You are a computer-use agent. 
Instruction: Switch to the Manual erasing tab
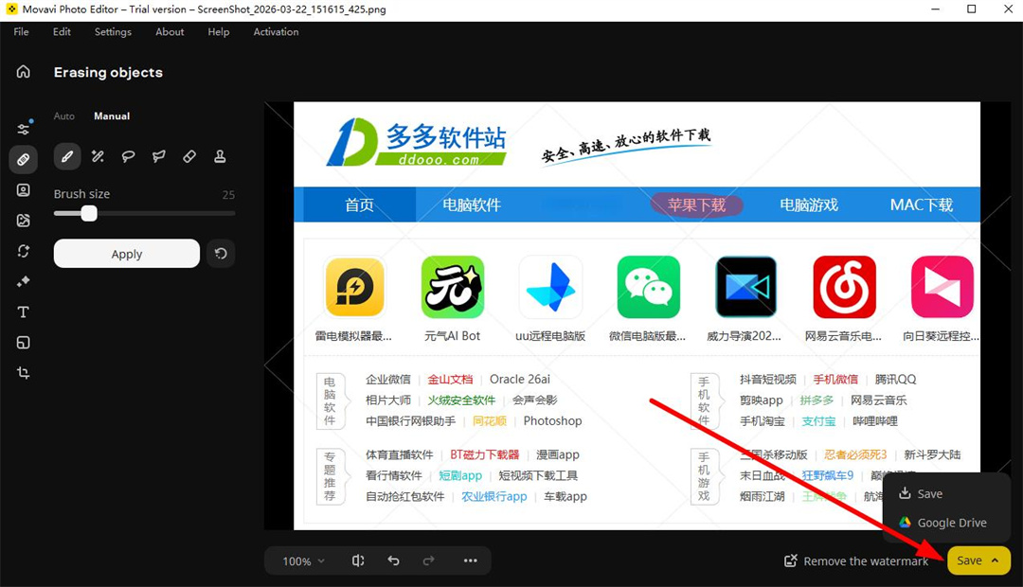112,116
